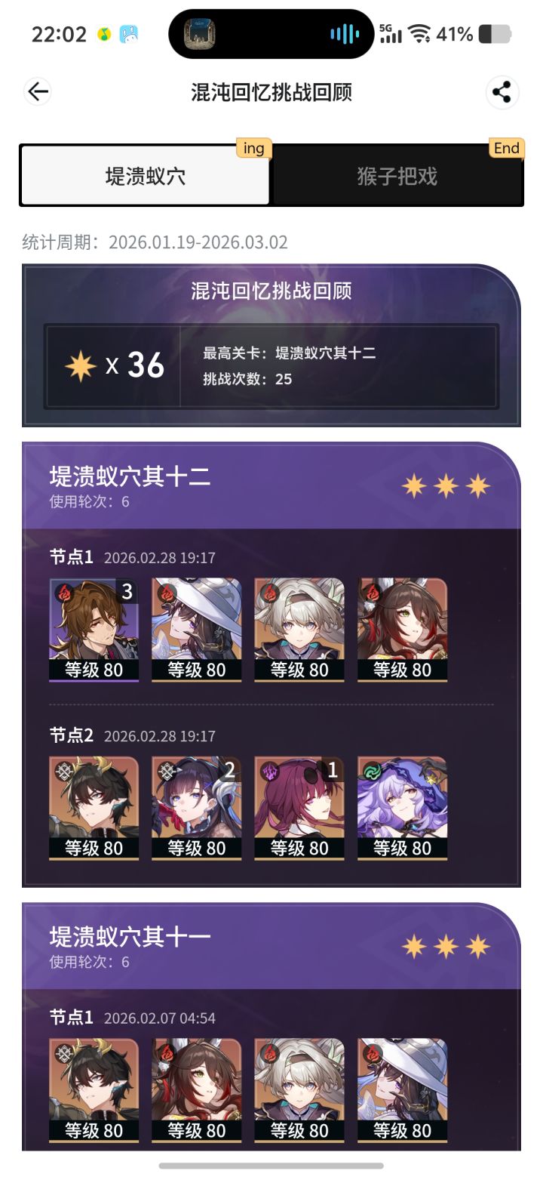Tap the 混沌回忆挑战回顾 summary banner
Viewport: 543px width, 1180px height.
pyautogui.click(x=271, y=345)
